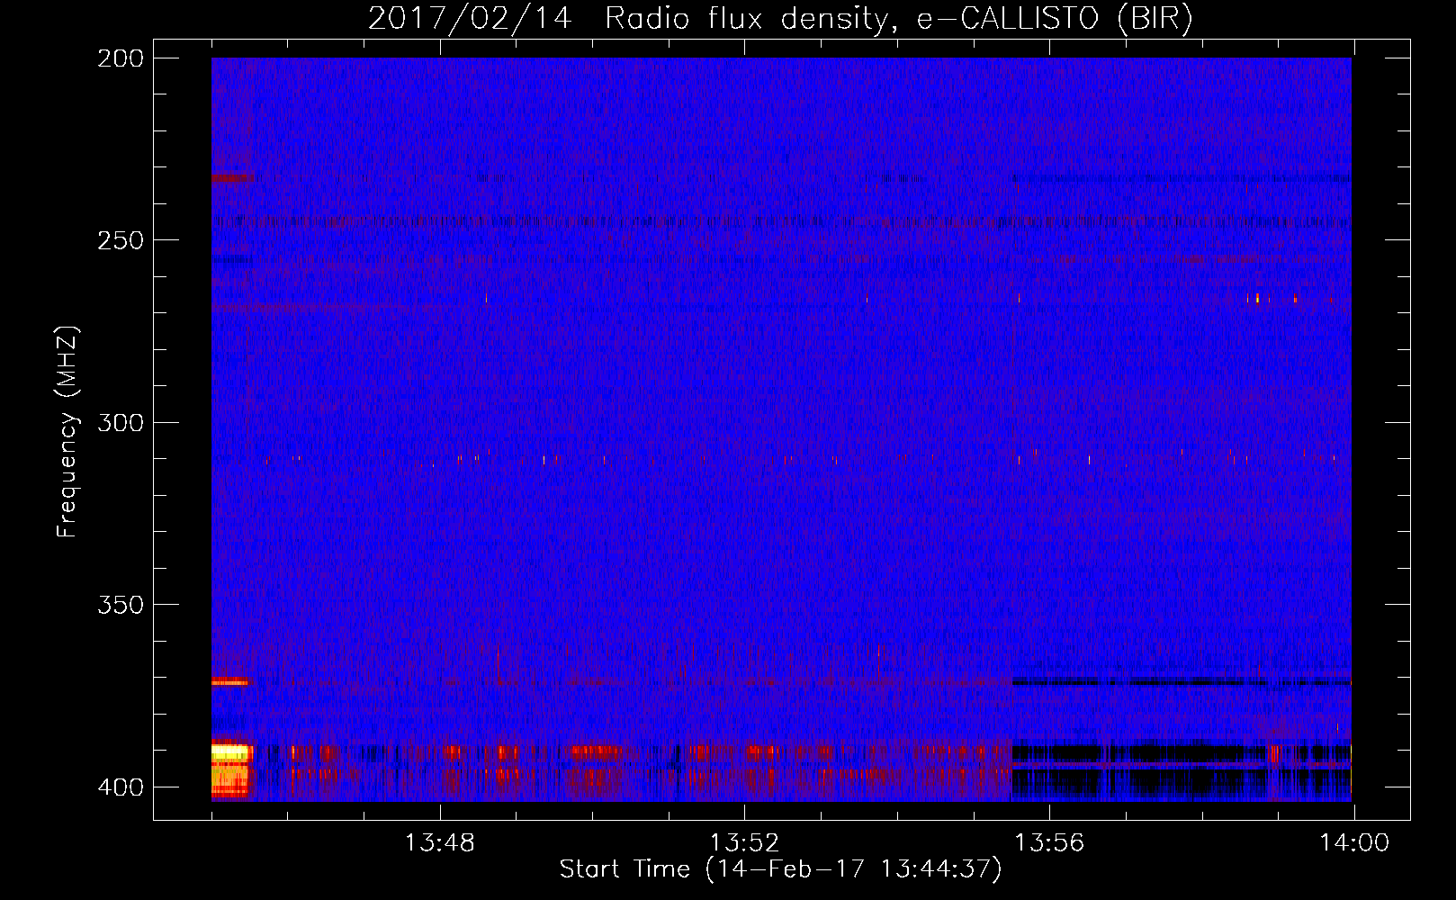1456x900 pixels.
Task: Click the 300 frequency tick label
Action: click(x=120, y=423)
